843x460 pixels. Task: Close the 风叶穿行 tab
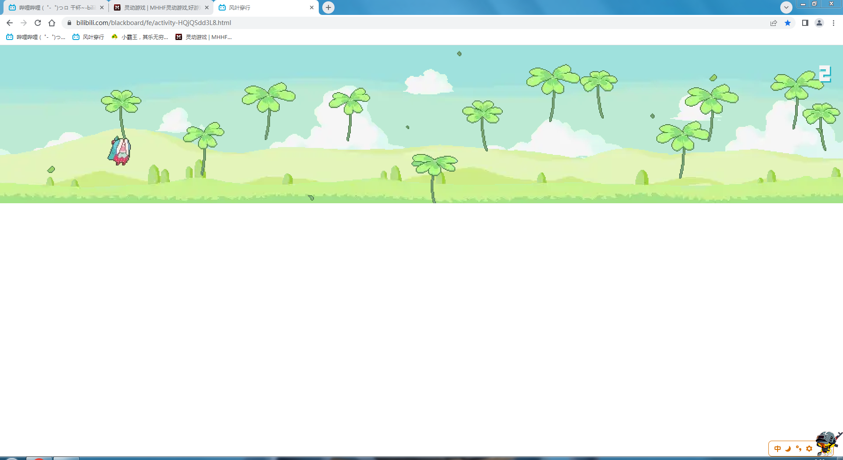(312, 7)
